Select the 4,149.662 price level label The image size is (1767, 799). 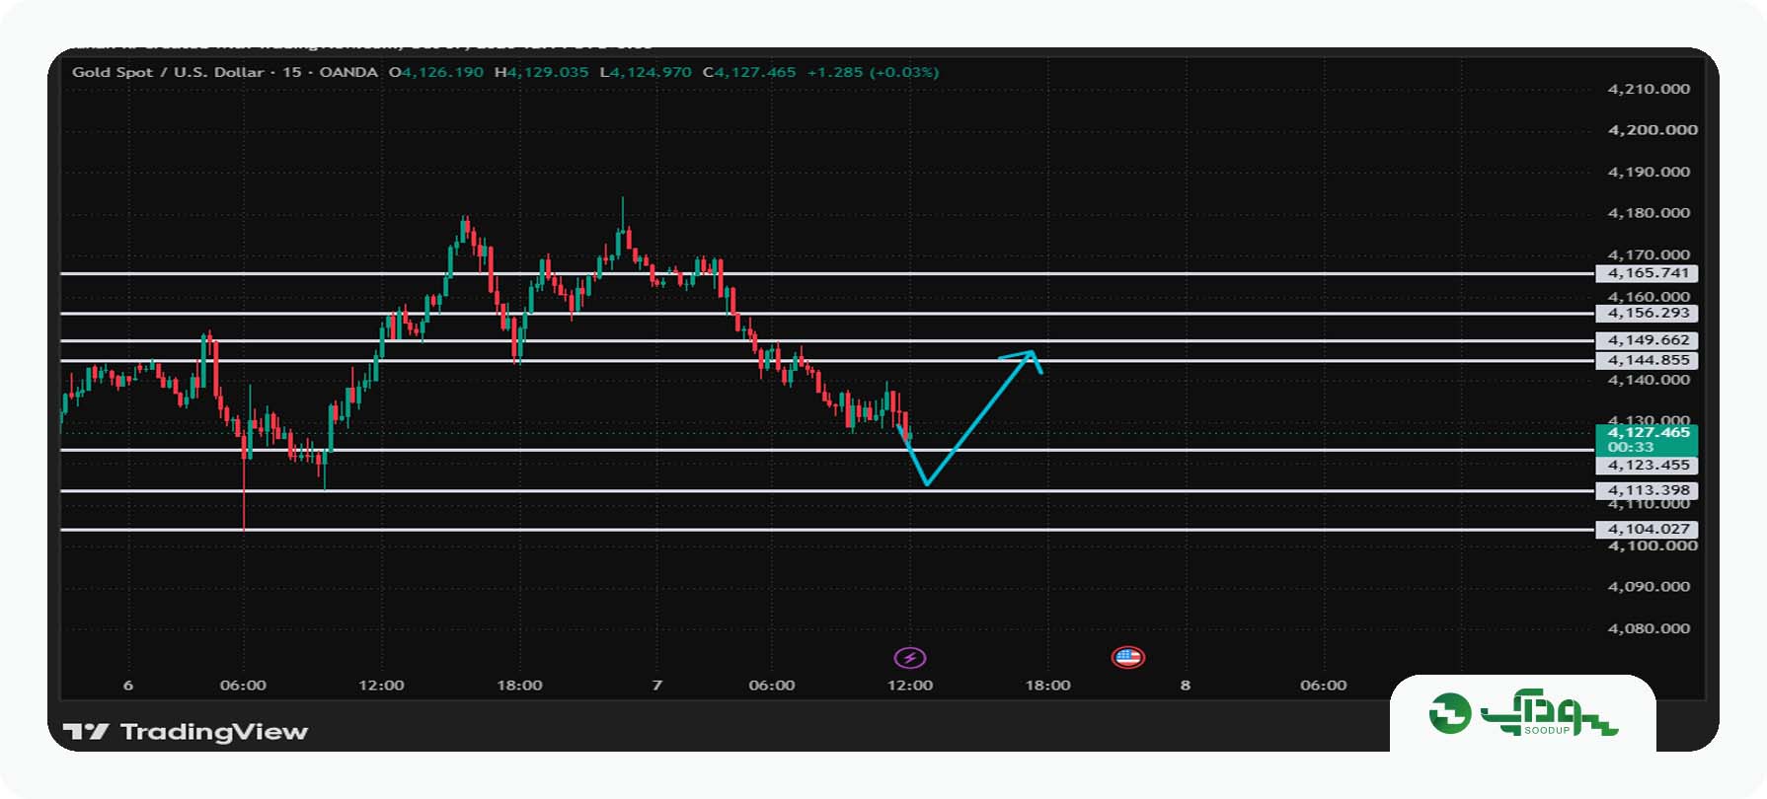coord(1647,340)
